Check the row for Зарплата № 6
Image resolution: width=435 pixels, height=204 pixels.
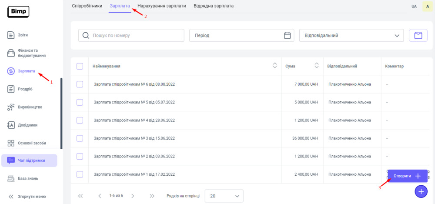click(x=80, y=84)
